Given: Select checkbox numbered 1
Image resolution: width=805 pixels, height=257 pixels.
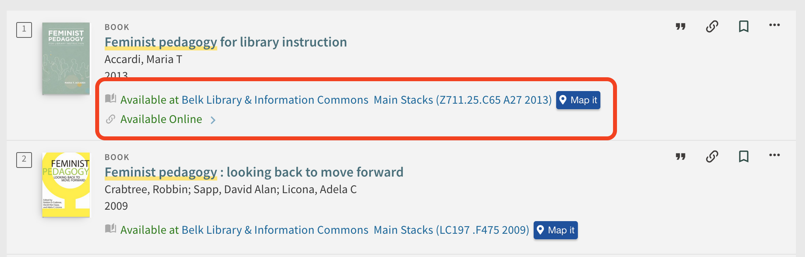Looking at the screenshot, I should (24, 30).
